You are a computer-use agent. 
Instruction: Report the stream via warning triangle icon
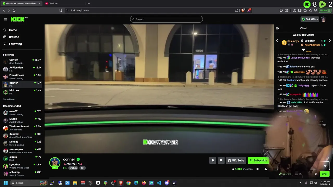266,169
